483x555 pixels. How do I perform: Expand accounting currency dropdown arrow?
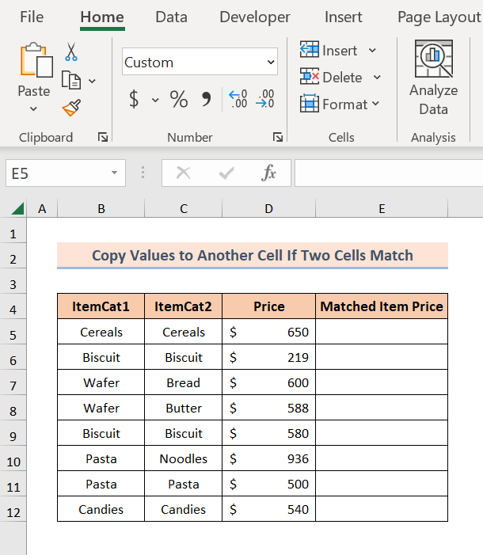pos(155,101)
